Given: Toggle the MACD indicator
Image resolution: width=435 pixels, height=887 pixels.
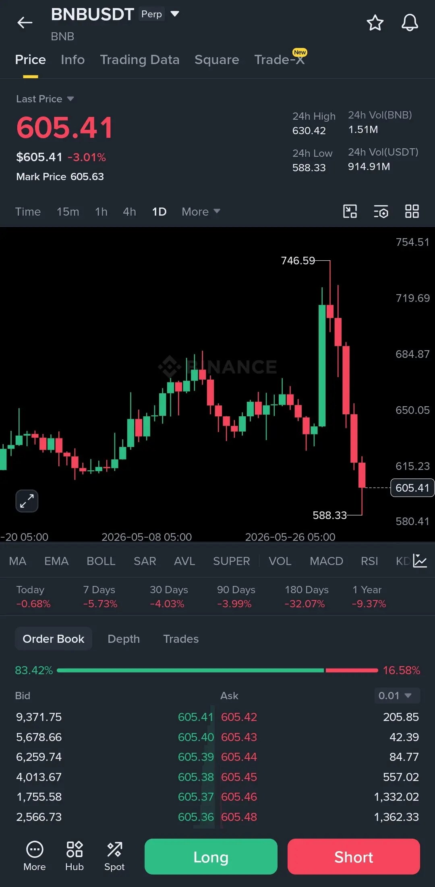Looking at the screenshot, I should click(326, 561).
